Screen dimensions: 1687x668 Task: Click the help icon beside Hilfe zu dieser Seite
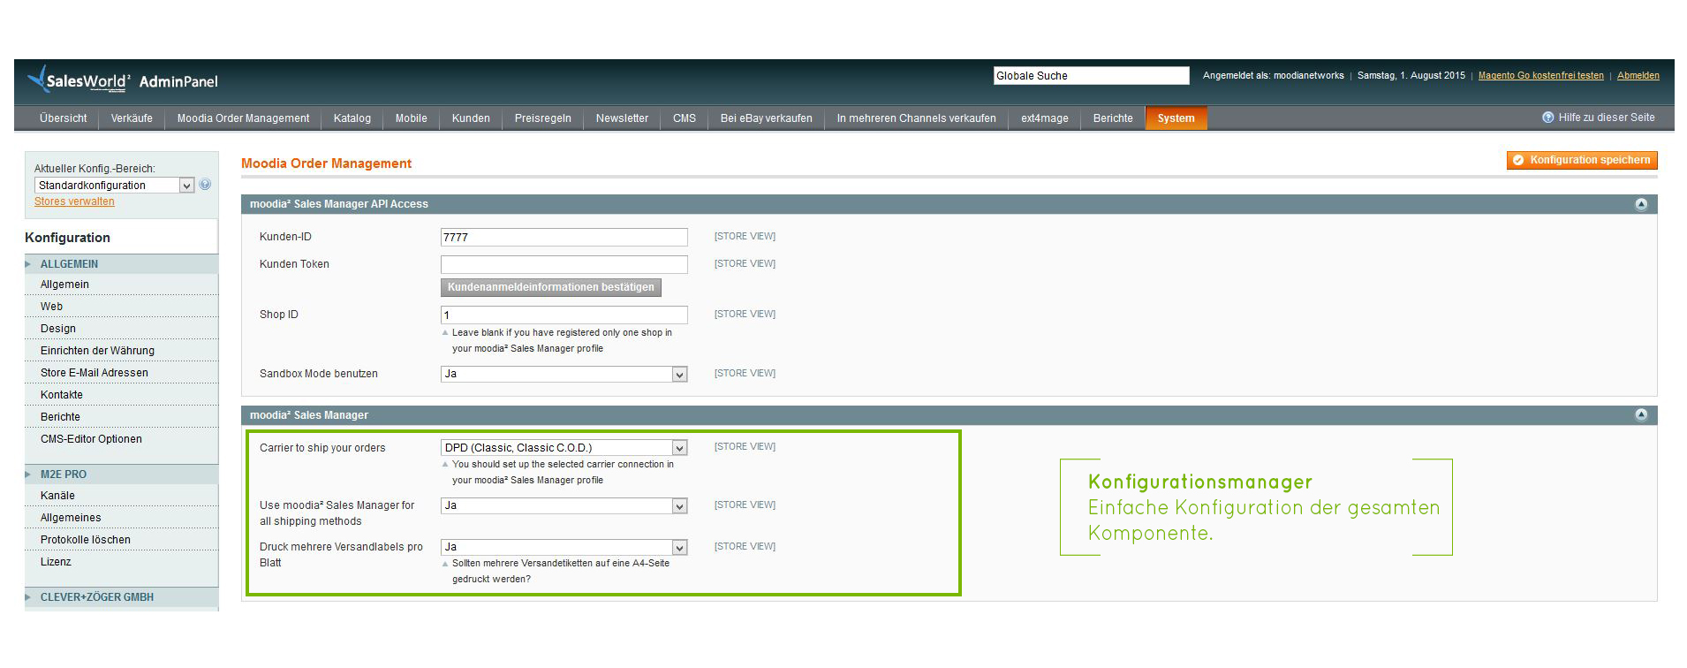click(1547, 118)
